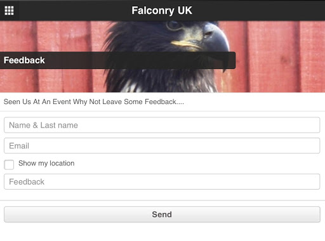Select the Feedback text input box

click(162, 181)
